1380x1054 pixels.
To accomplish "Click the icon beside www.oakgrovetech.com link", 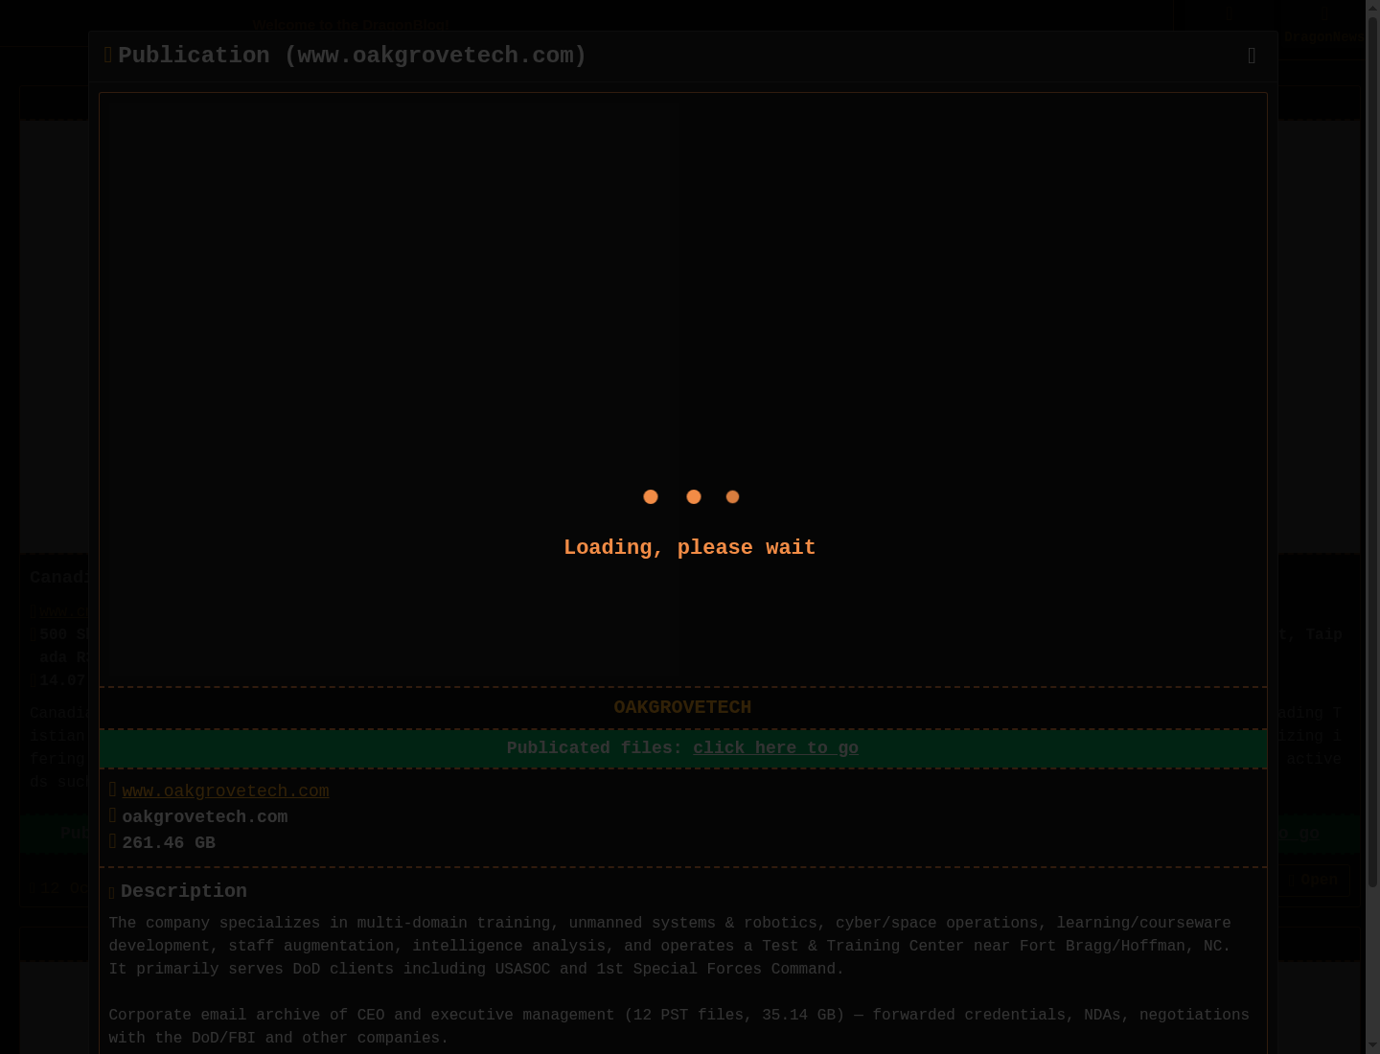I will click(x=113, y=790).
